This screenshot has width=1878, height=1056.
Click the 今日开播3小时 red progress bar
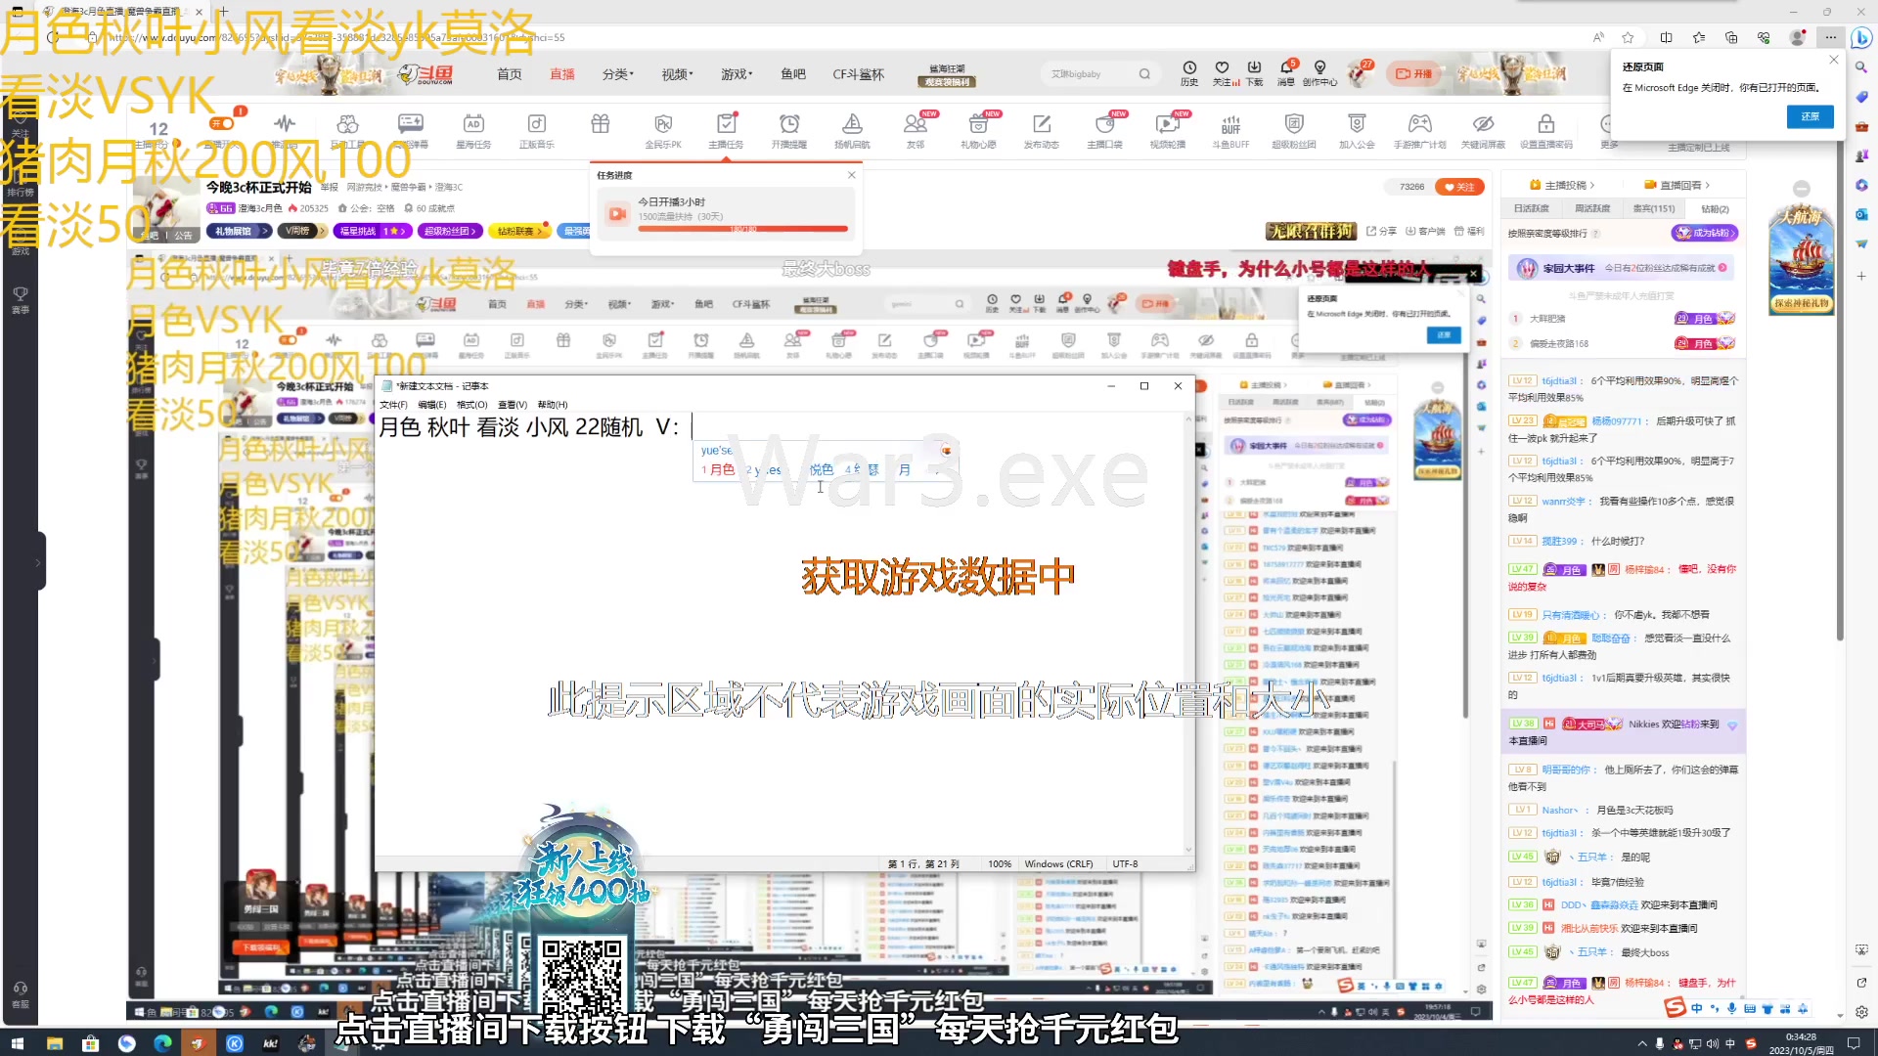coord(742,229)
